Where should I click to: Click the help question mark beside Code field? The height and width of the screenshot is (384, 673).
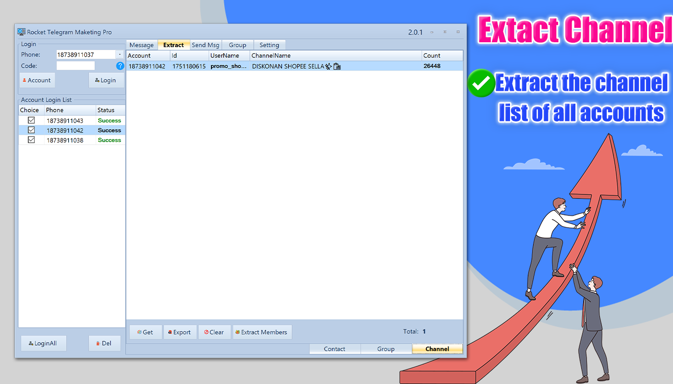(120, 66)
